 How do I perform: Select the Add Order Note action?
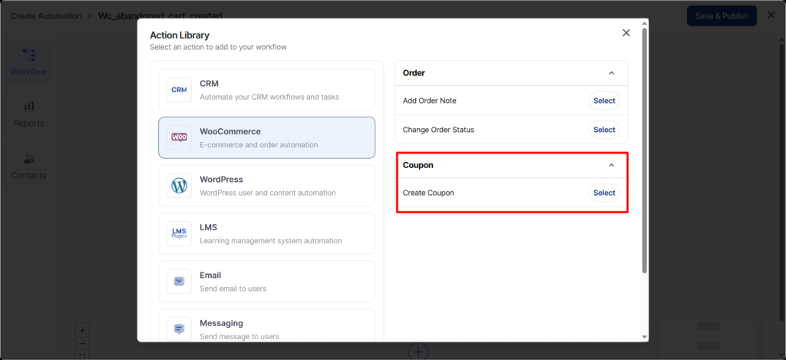point(603,101)
